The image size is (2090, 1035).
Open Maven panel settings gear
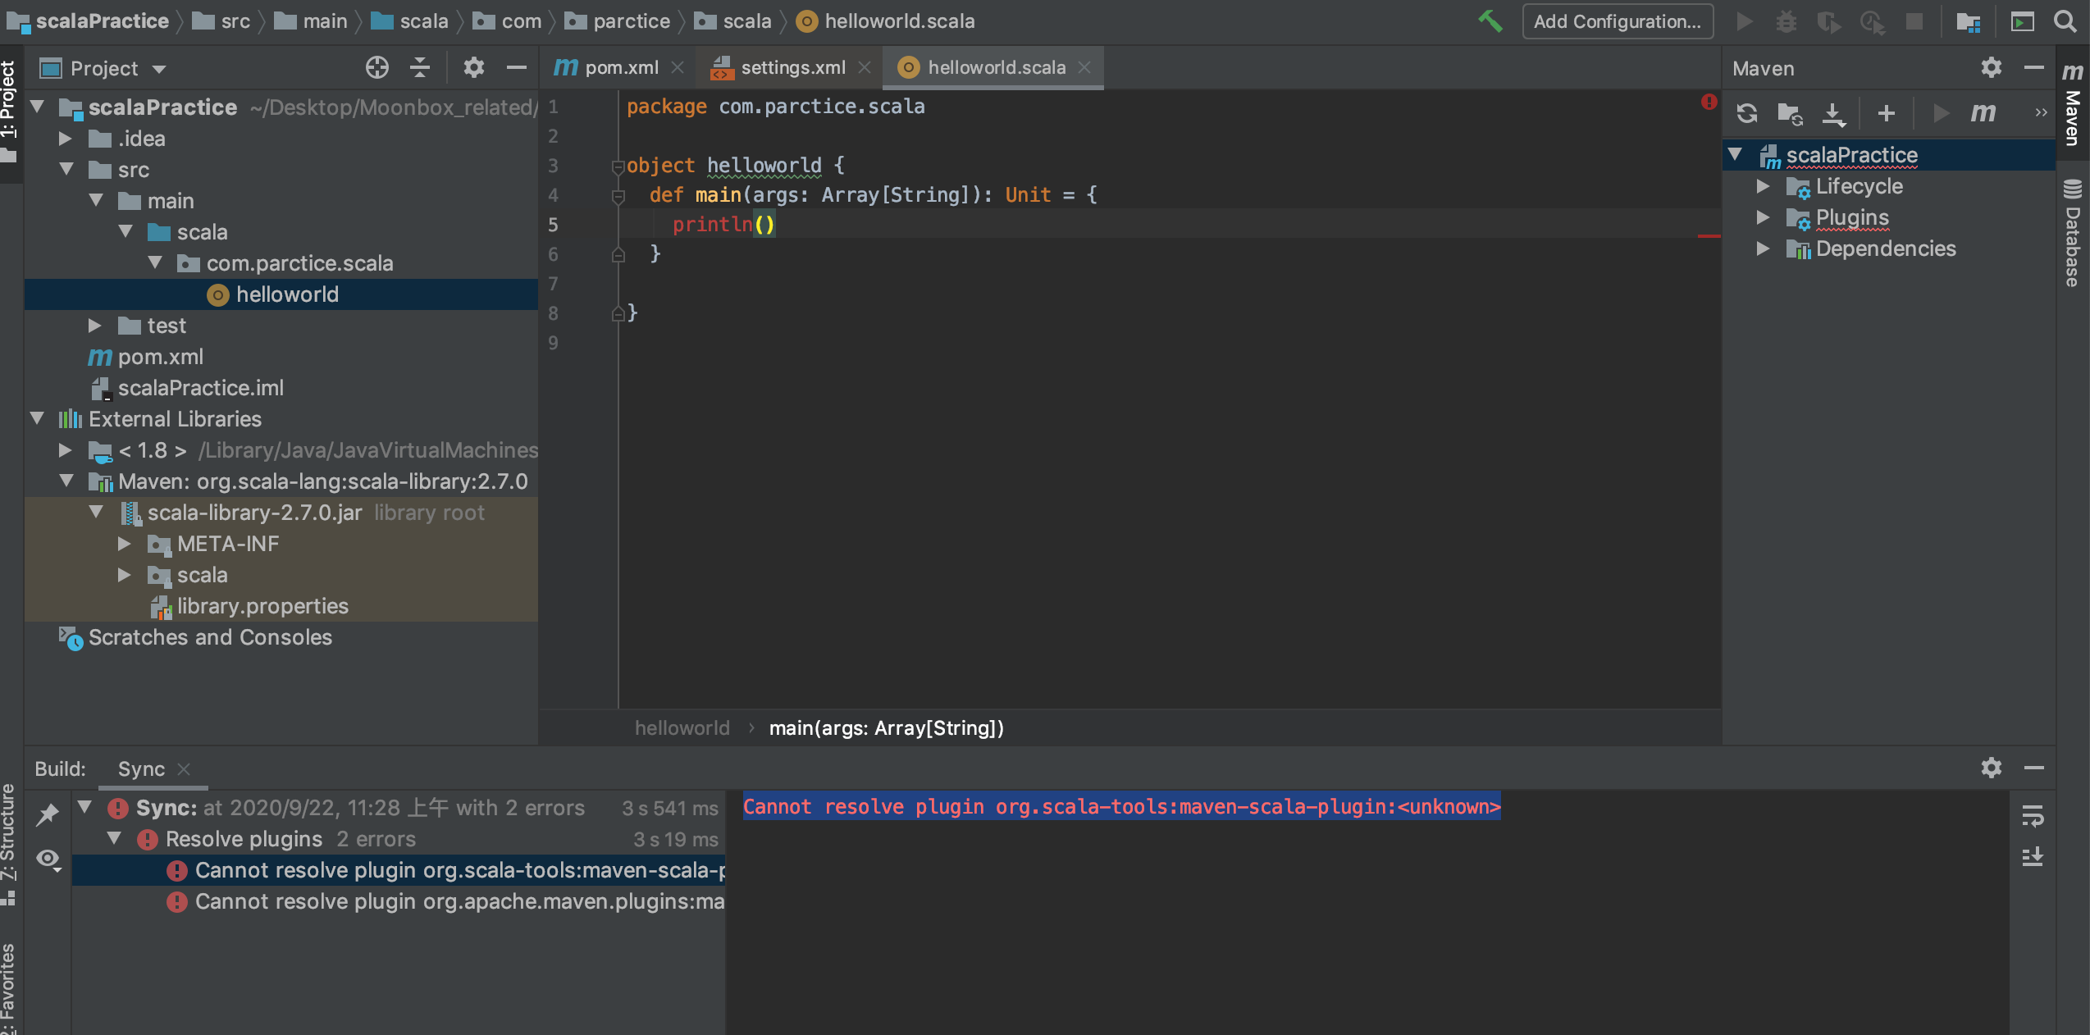pyautogui.click(x=1991, y=68)
